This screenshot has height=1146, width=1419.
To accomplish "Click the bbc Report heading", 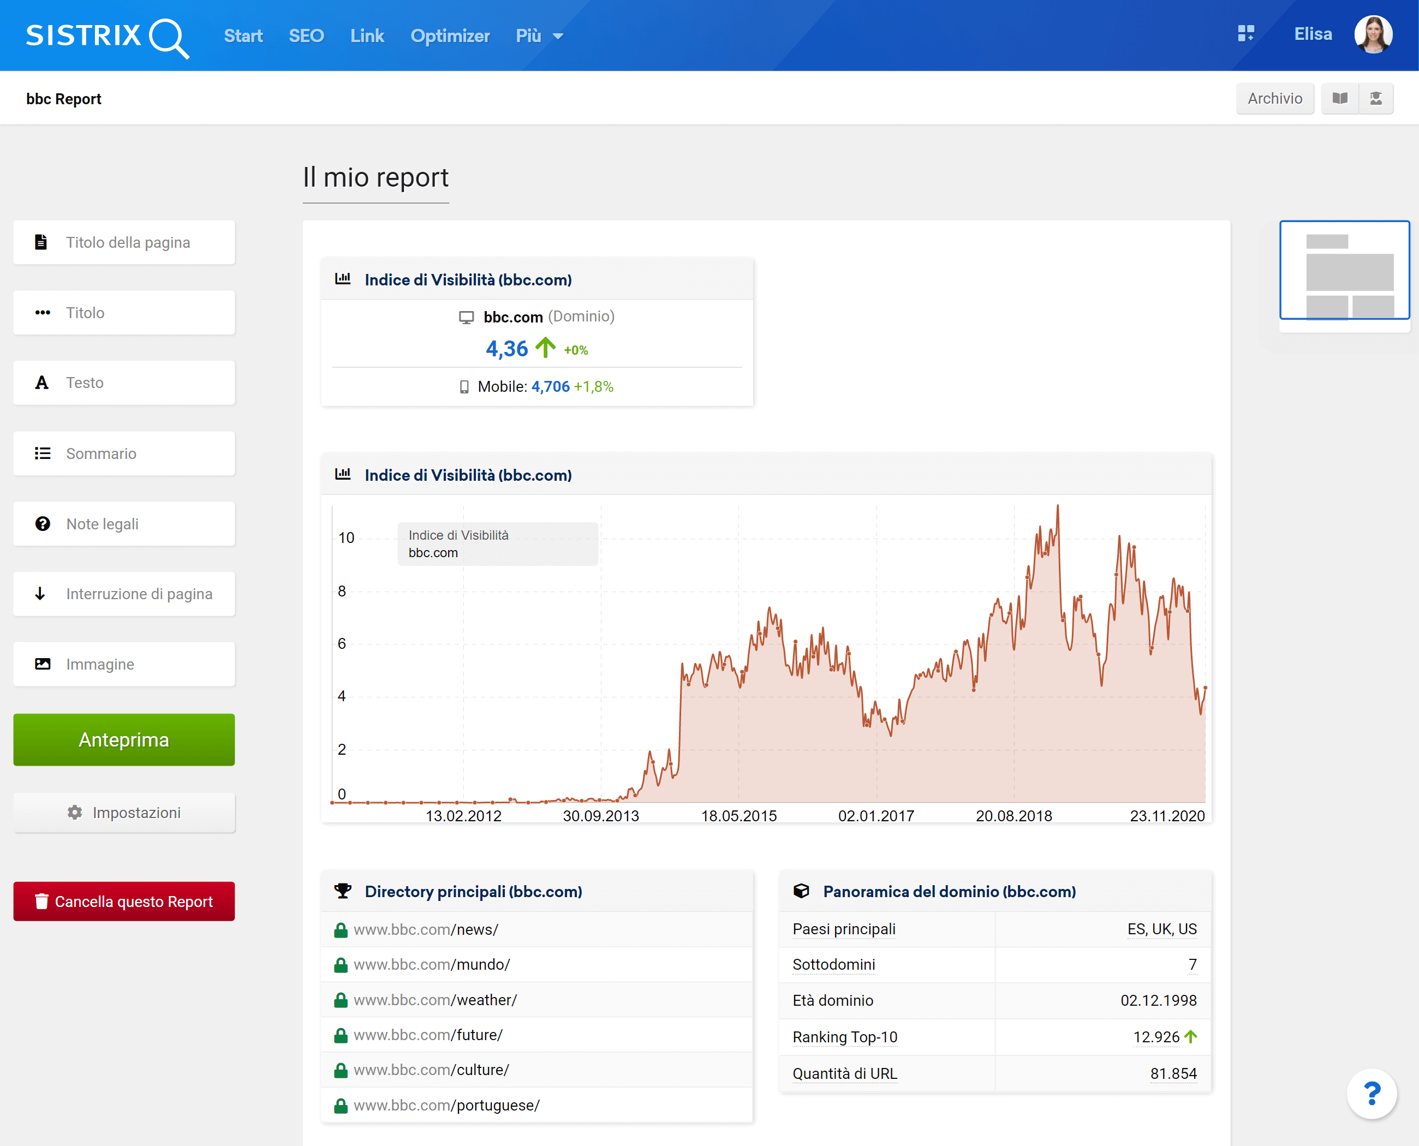I will (63, 99).
